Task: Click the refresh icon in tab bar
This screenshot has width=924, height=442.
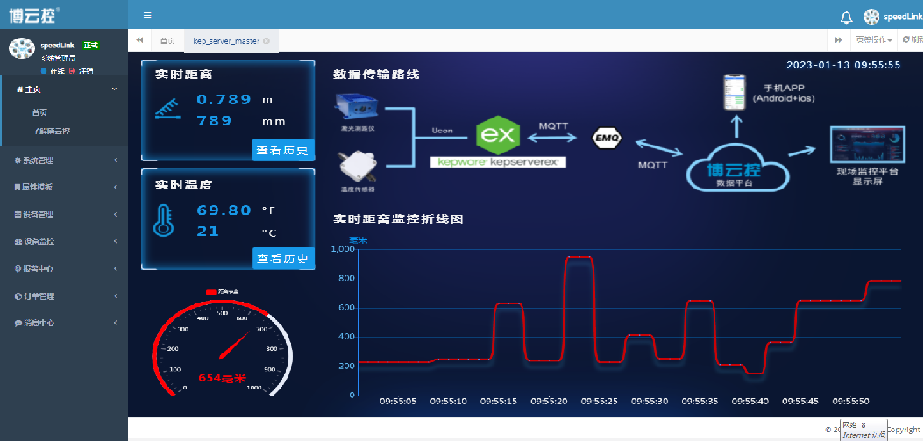Action: [906, 40]
